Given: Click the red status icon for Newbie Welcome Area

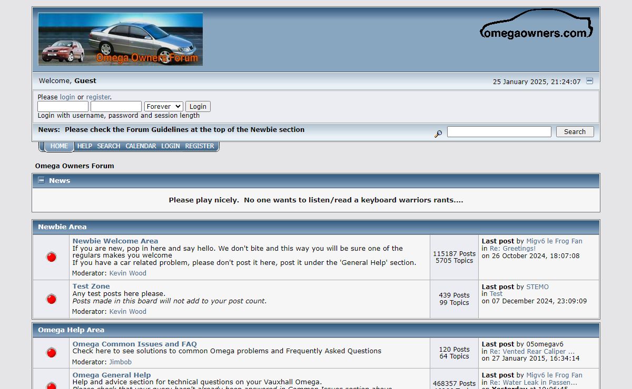Looking at the screenshot, I should pyautogui.click(x=51, y=257).
